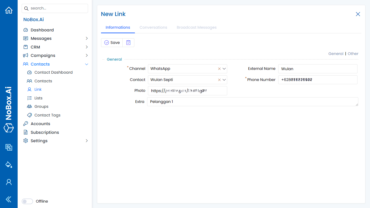Select the Contact Tags icon
This screenshot has height=208, width=370.
(29, 115)
